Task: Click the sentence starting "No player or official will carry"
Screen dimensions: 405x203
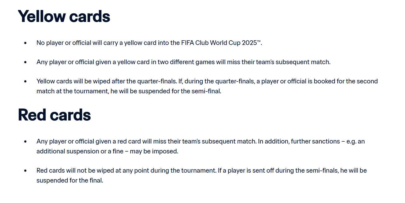Action: [93, 43]
